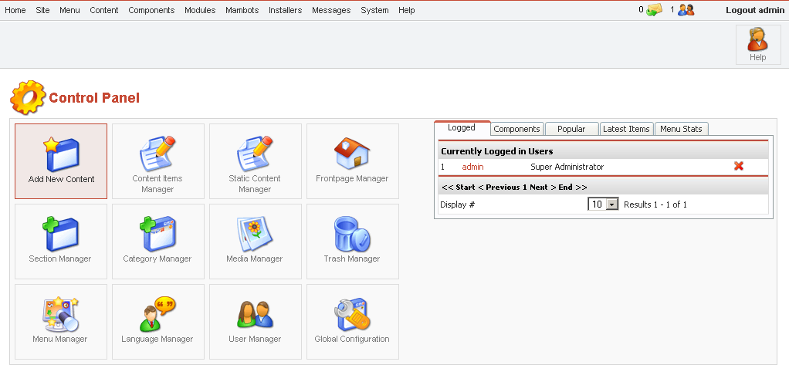789x365 pixels.
Task: Open the Media Manager icon
Action: 255,235
